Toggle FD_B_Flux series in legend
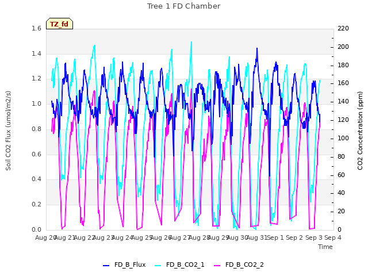Viewport: 368px width, 276px height. (x=124, y=264)
